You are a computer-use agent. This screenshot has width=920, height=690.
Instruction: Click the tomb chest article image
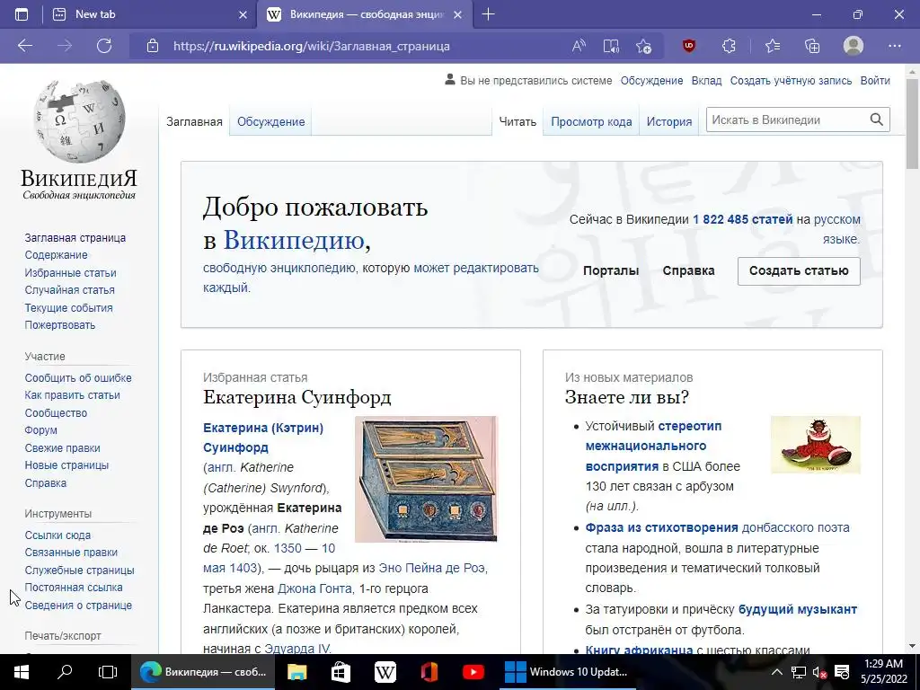(x=426, y=479)
